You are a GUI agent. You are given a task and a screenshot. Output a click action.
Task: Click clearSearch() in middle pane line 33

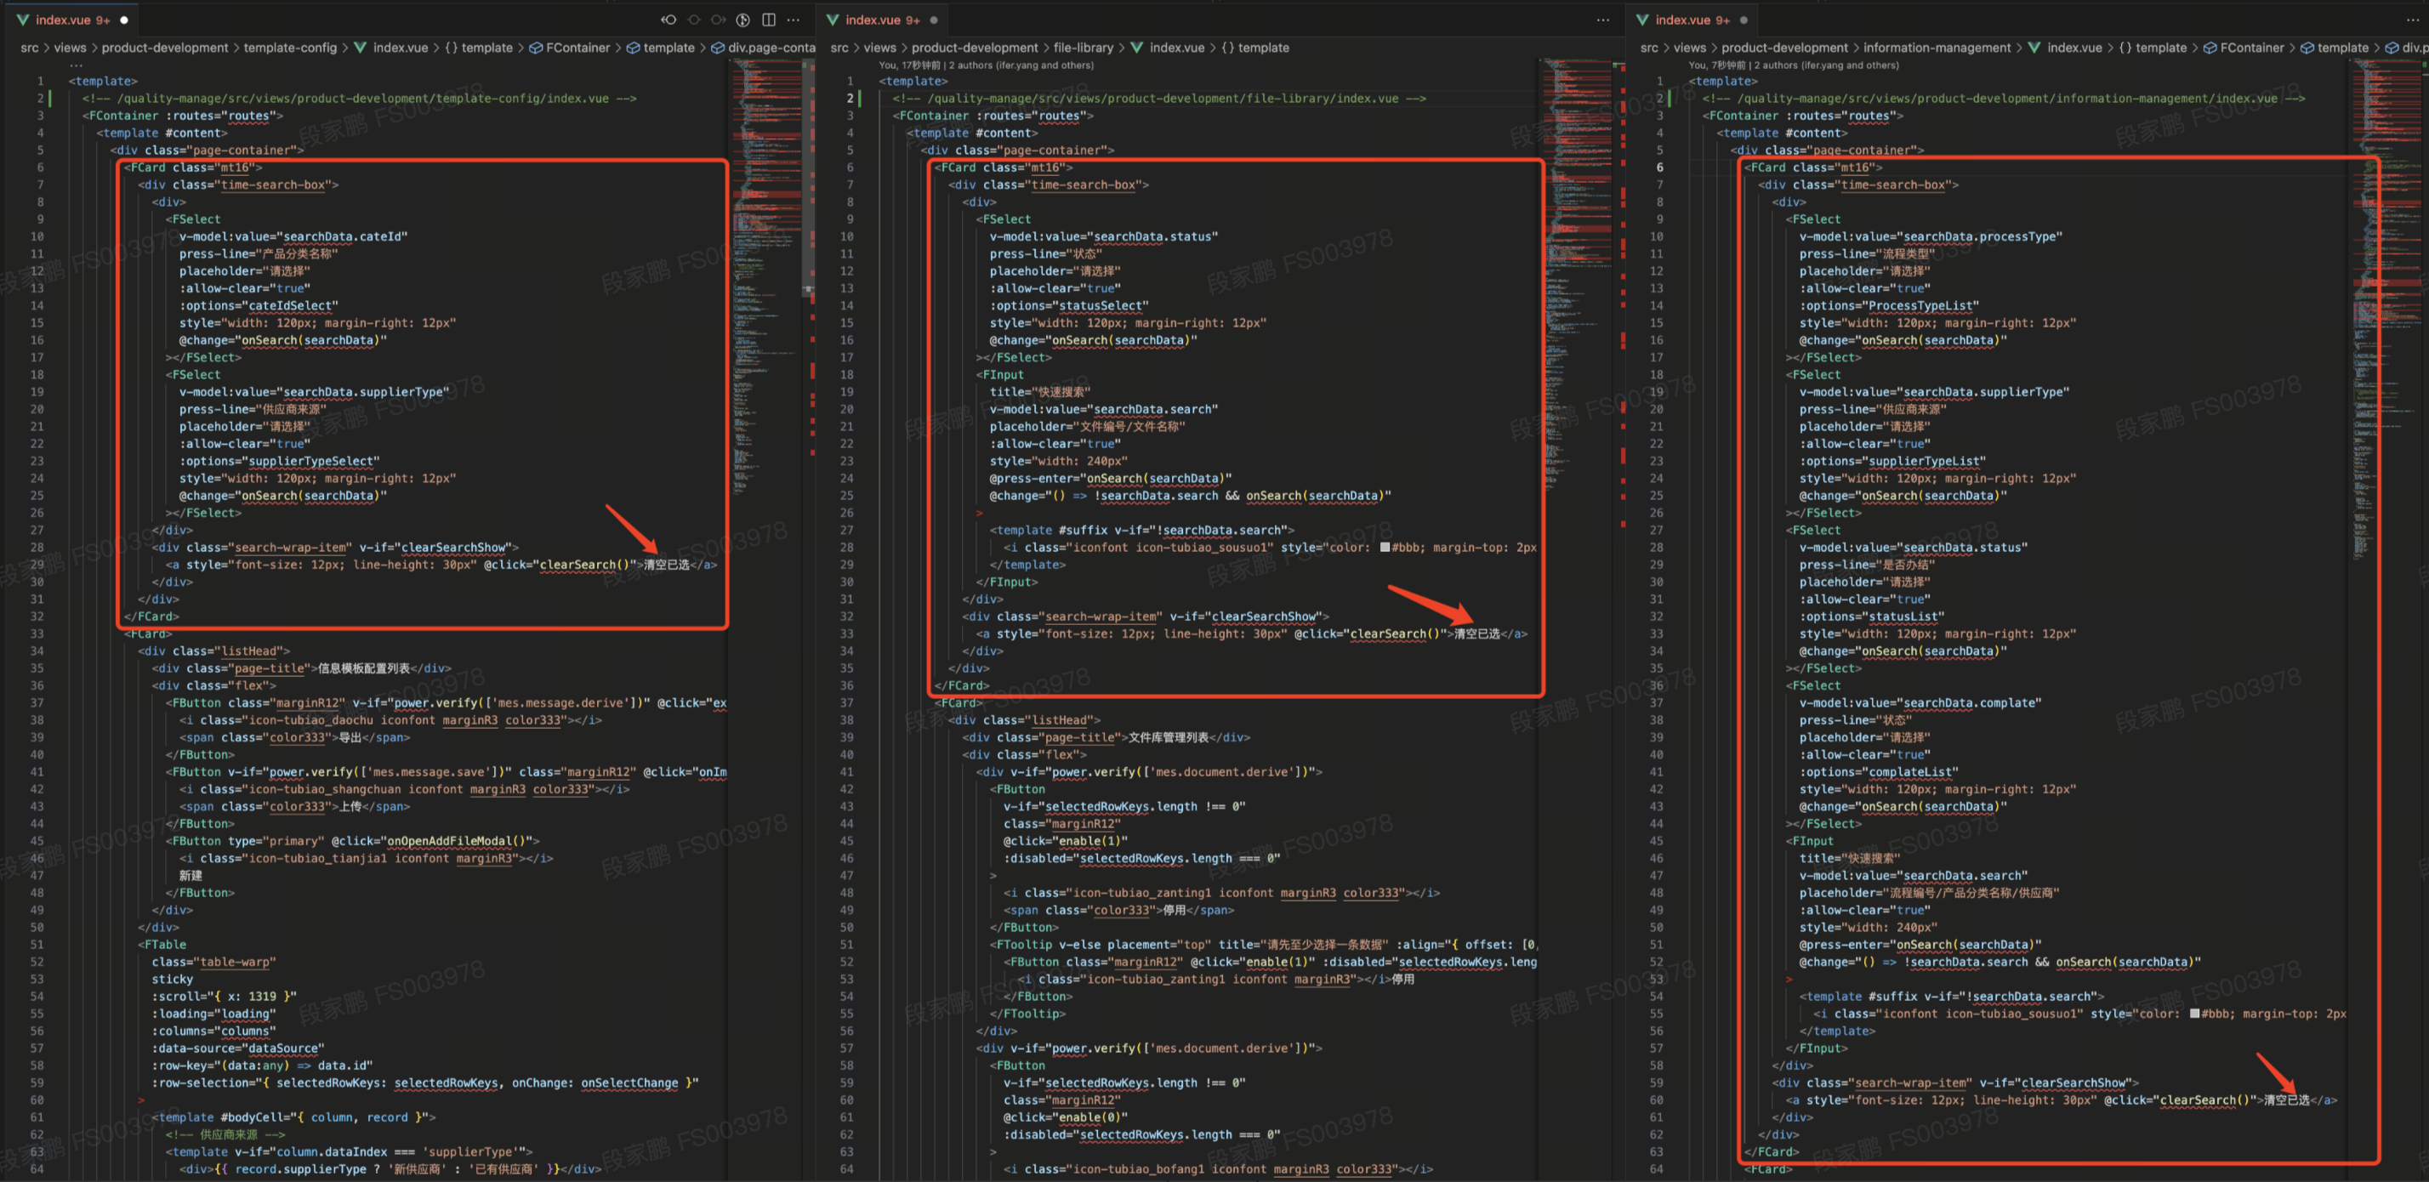click(x=1395, y=634)
